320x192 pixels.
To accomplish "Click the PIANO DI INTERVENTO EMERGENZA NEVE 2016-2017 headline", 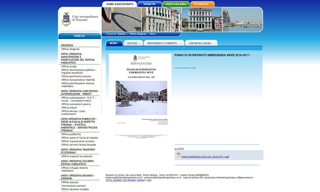I will pos(213,55).
